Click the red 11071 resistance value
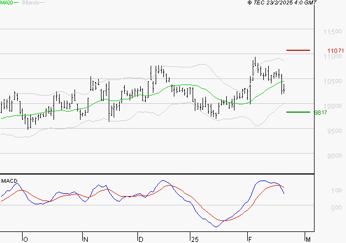 [336, 51]
